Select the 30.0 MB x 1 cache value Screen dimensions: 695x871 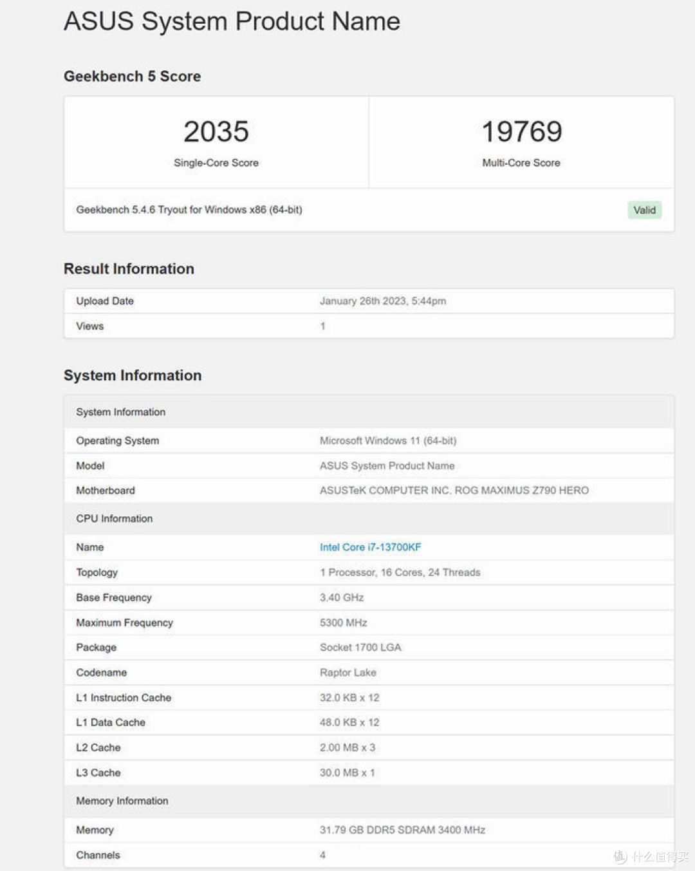(347, 773)
